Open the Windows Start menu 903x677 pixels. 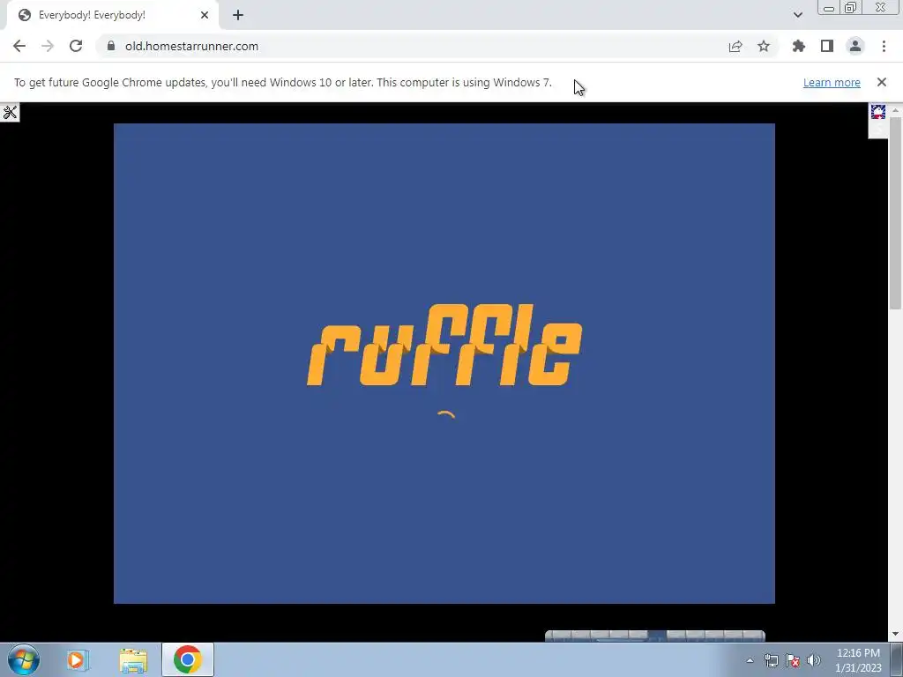(24, 659)
